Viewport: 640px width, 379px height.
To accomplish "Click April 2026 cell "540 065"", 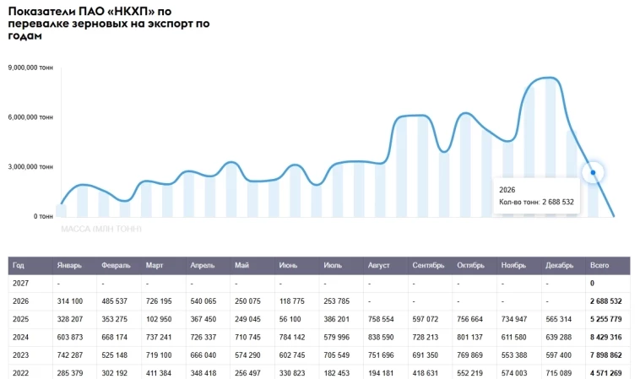I will [x=203, y=301].
